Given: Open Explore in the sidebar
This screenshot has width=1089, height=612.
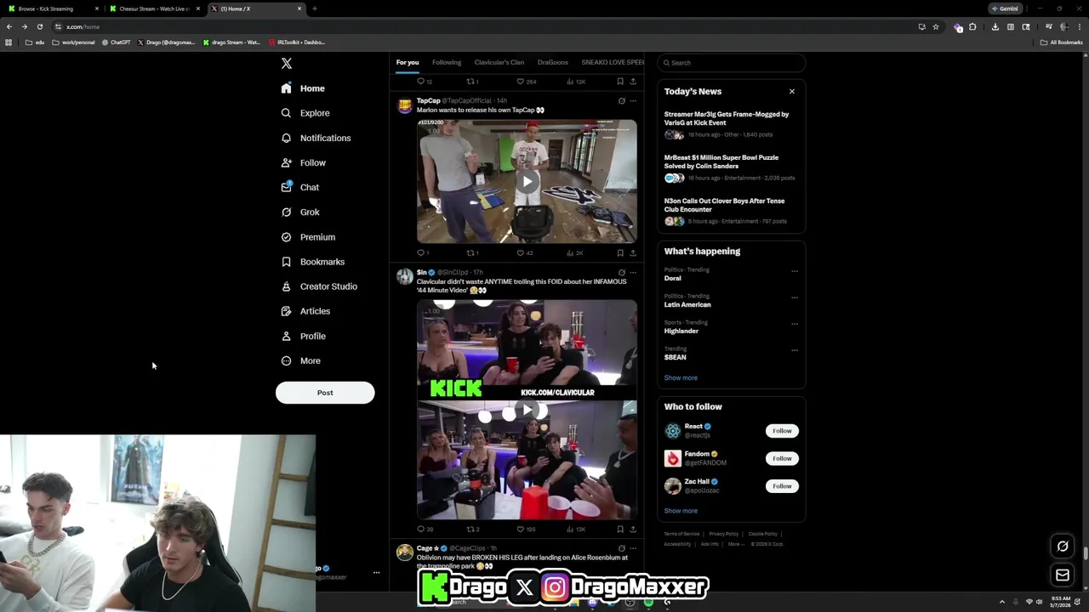Looking at the screenshot, I should click(305, 113).
